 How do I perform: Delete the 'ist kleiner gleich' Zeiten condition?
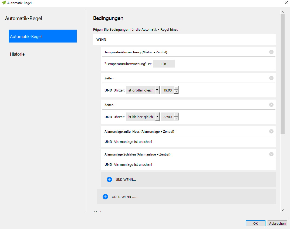point(271,105)
